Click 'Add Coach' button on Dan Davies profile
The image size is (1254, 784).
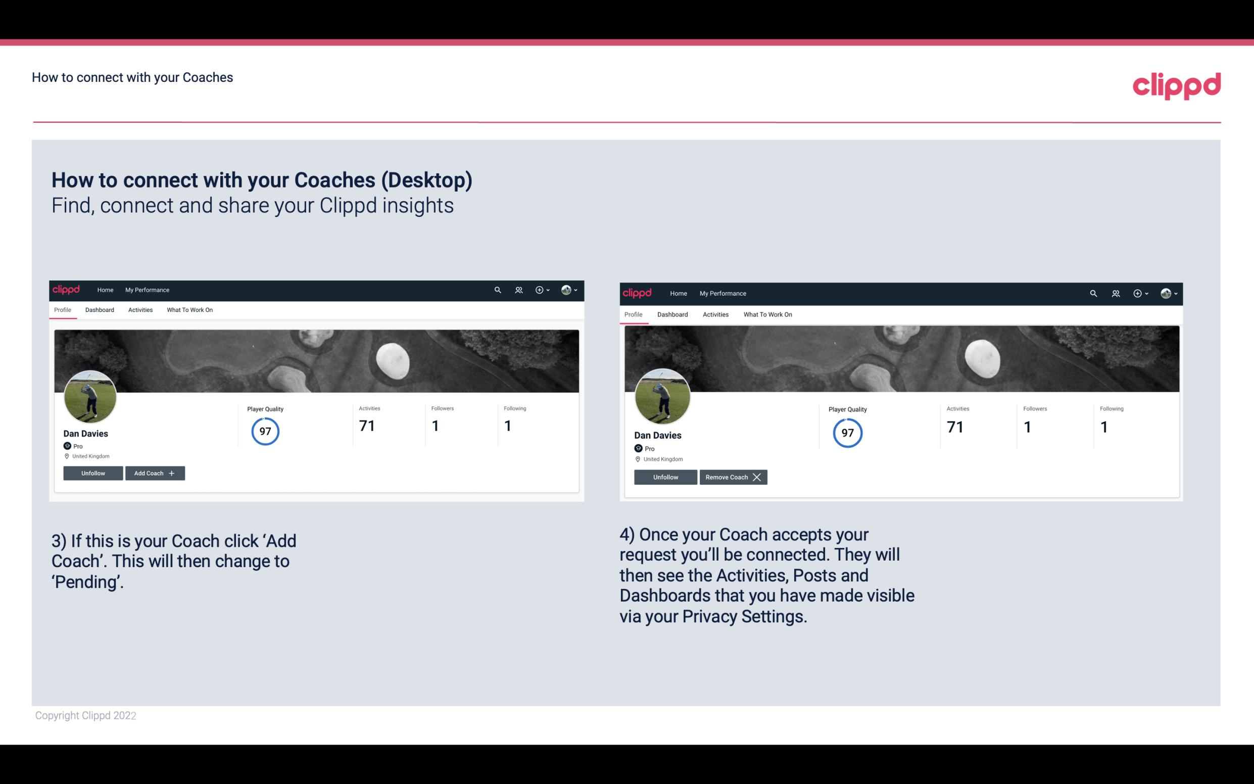click(x=154, y=473)
